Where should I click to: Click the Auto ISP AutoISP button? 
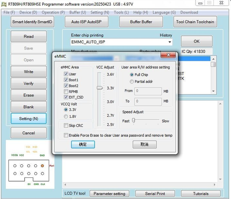[87, 22]
